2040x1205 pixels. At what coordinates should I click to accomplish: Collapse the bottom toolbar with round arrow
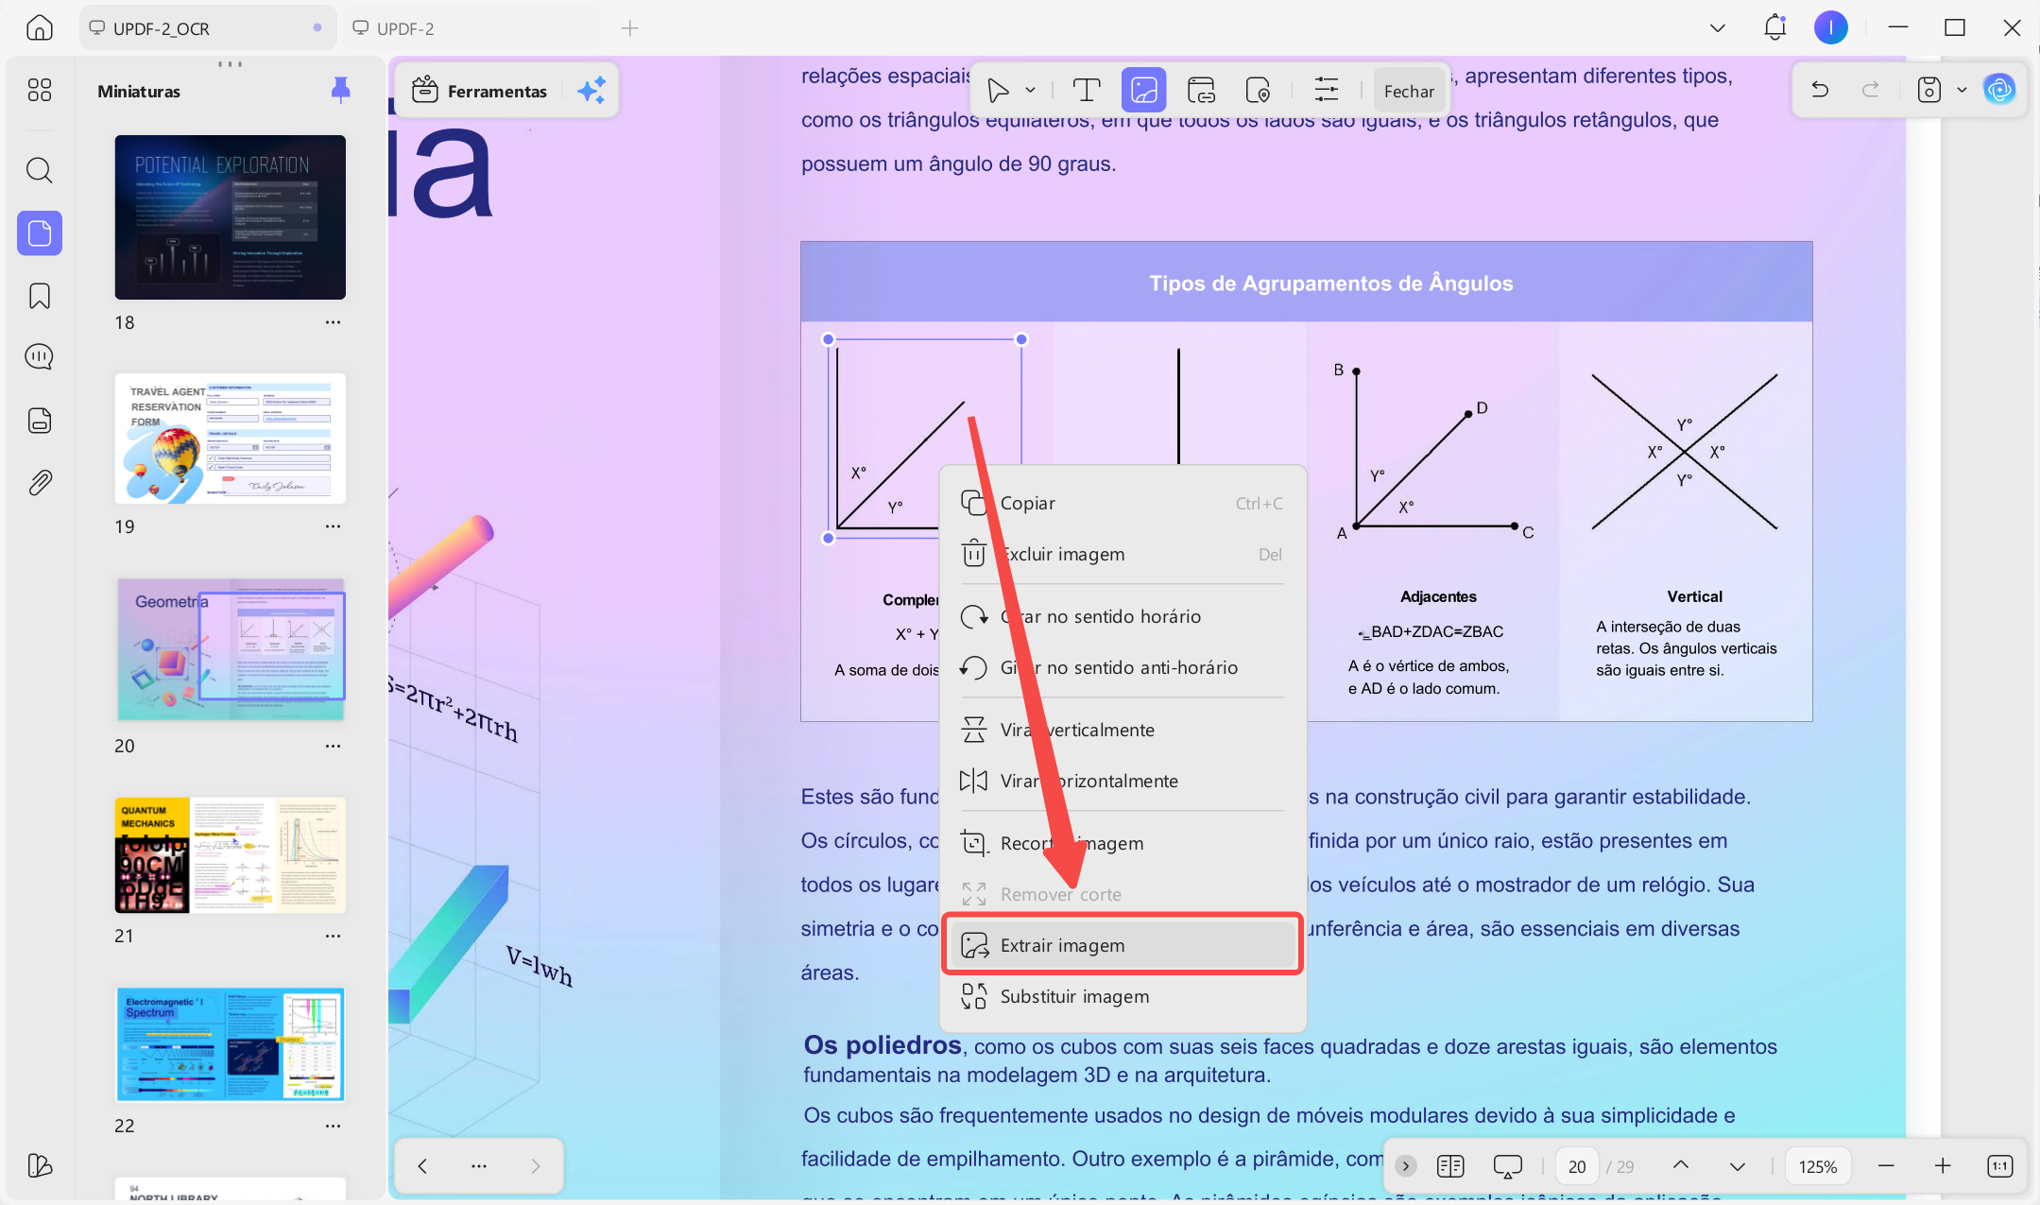click(1406, 1166)
